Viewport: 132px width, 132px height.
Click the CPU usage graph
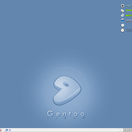coord(129,6)
